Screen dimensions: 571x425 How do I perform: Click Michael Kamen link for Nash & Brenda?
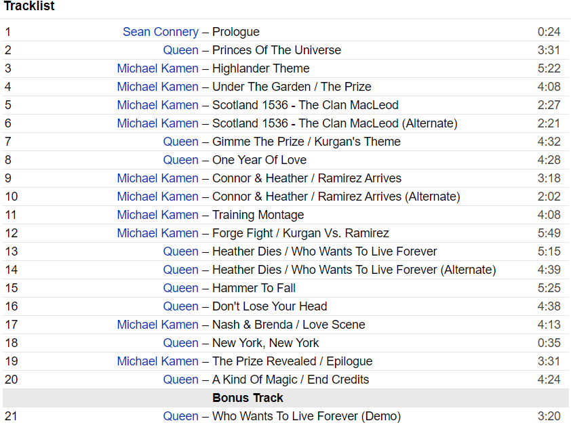(157, 325)
